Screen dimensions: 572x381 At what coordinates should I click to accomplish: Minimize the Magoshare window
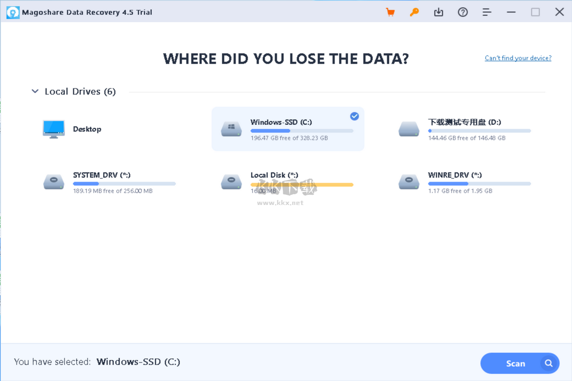coord(511,12)
